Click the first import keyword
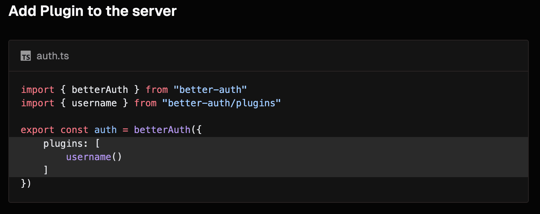540x214 pixels. point(38,90)
